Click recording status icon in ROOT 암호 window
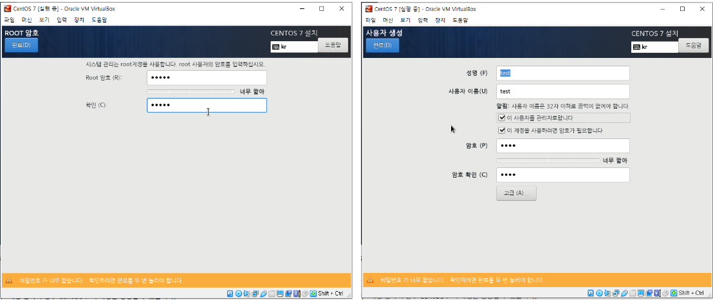 click(x=288, y=294)
